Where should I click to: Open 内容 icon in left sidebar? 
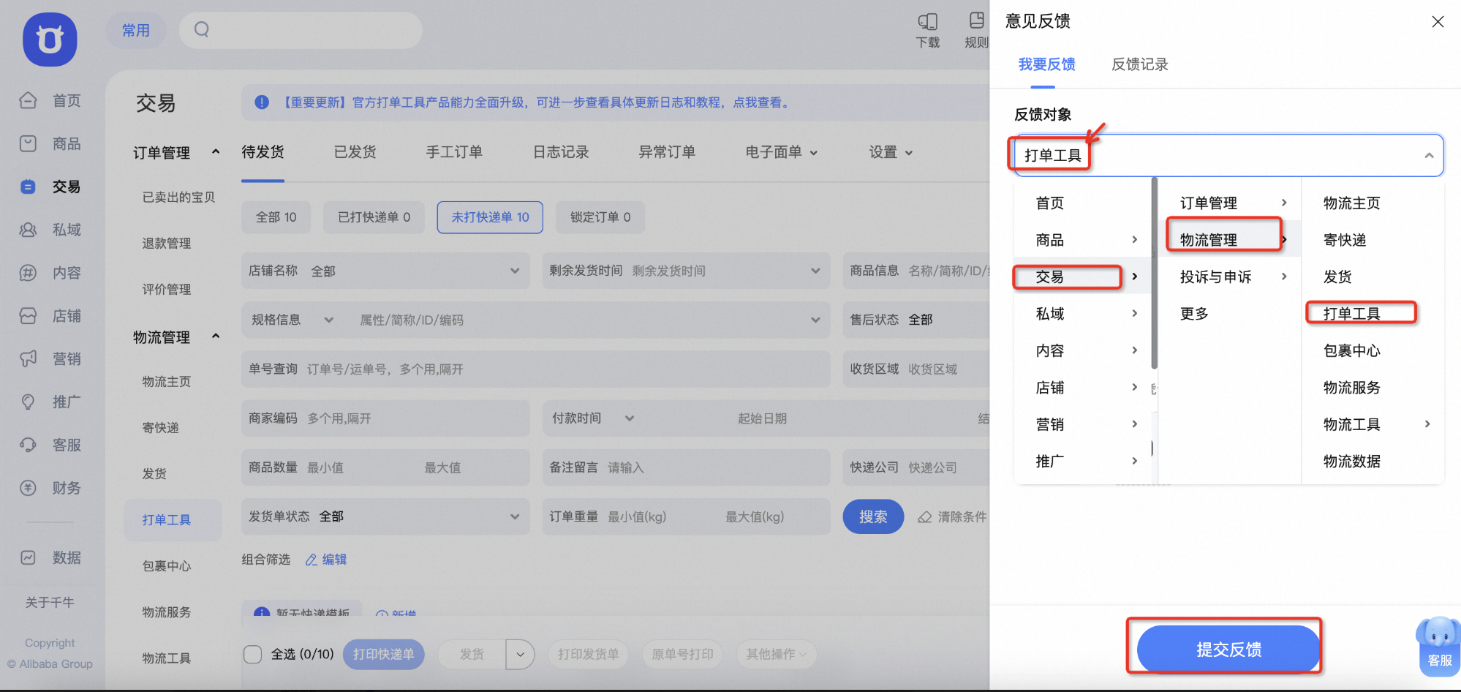28,273
